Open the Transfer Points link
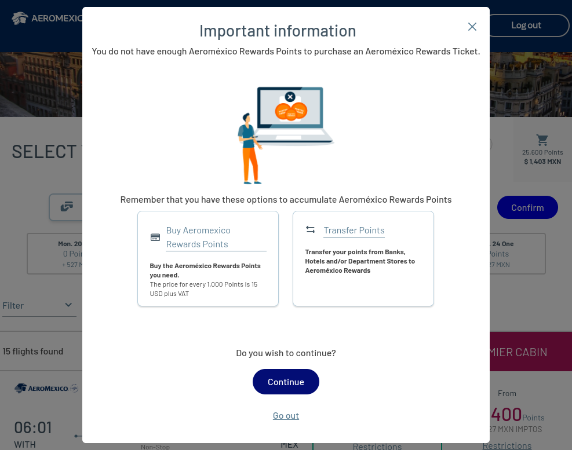Screen dimensions: 572x450 (354, 231)
